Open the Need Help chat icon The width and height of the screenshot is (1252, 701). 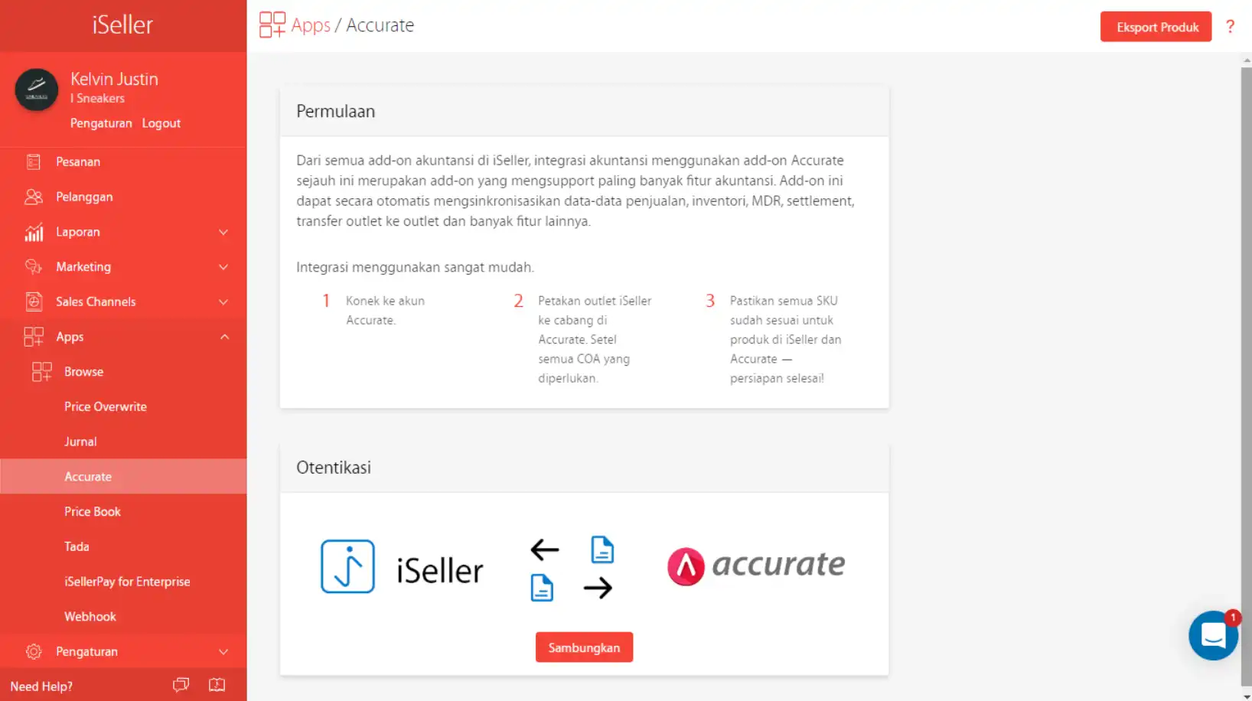click(x=181, y=685)
